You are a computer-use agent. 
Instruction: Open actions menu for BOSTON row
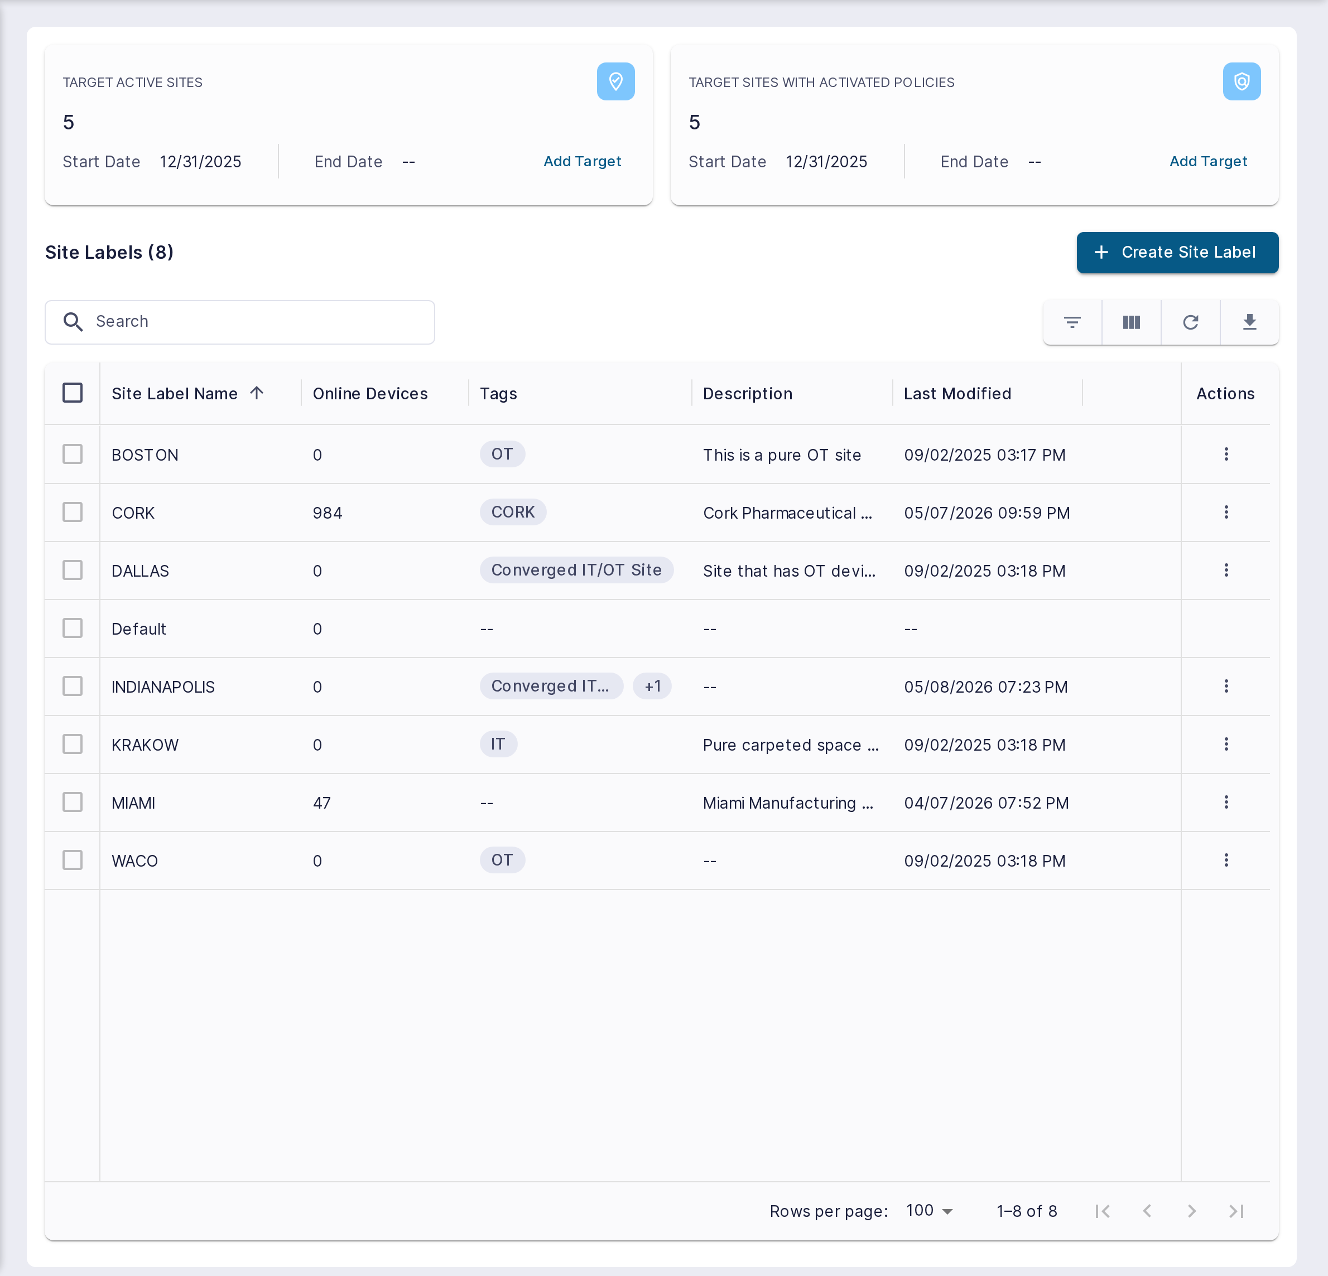pyautogui.click(x=1226, y=454)
